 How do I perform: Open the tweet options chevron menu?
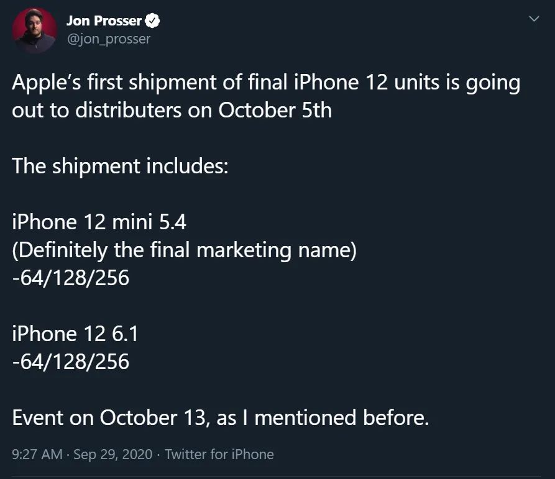click(x=533, y=20)
